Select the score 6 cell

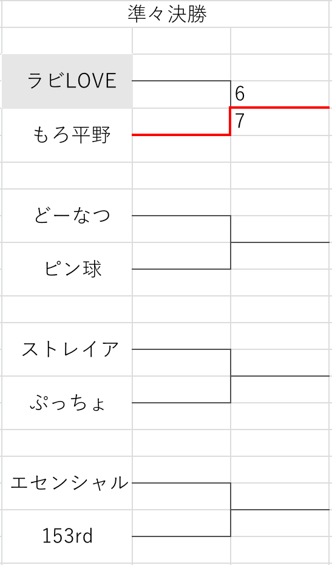pos(240,94)
